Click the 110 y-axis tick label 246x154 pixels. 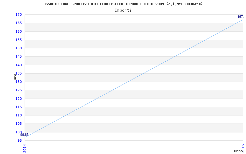point(18,115)
